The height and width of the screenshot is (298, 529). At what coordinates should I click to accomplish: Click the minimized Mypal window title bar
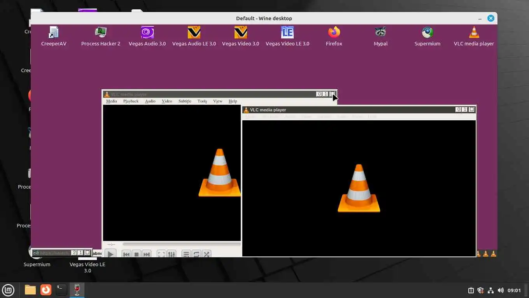61,253
